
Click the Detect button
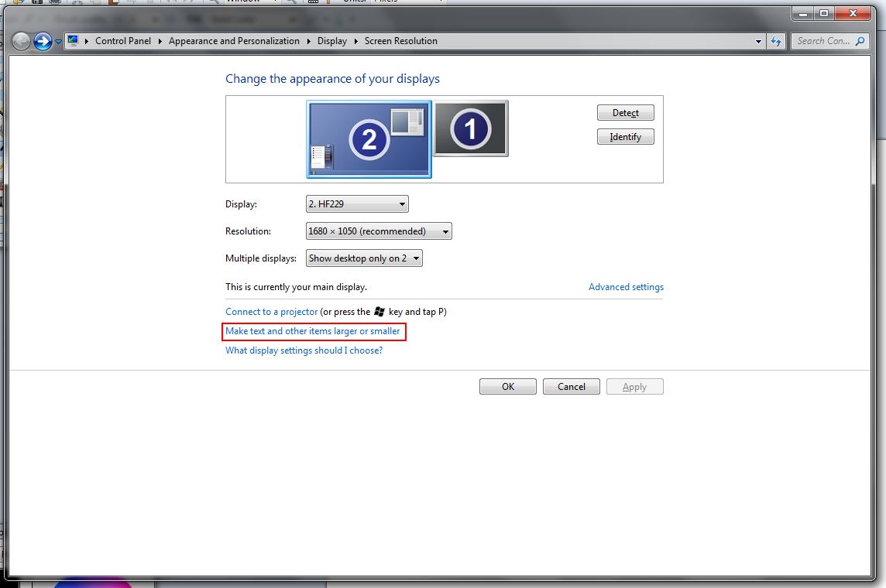(x=626, y=113)
